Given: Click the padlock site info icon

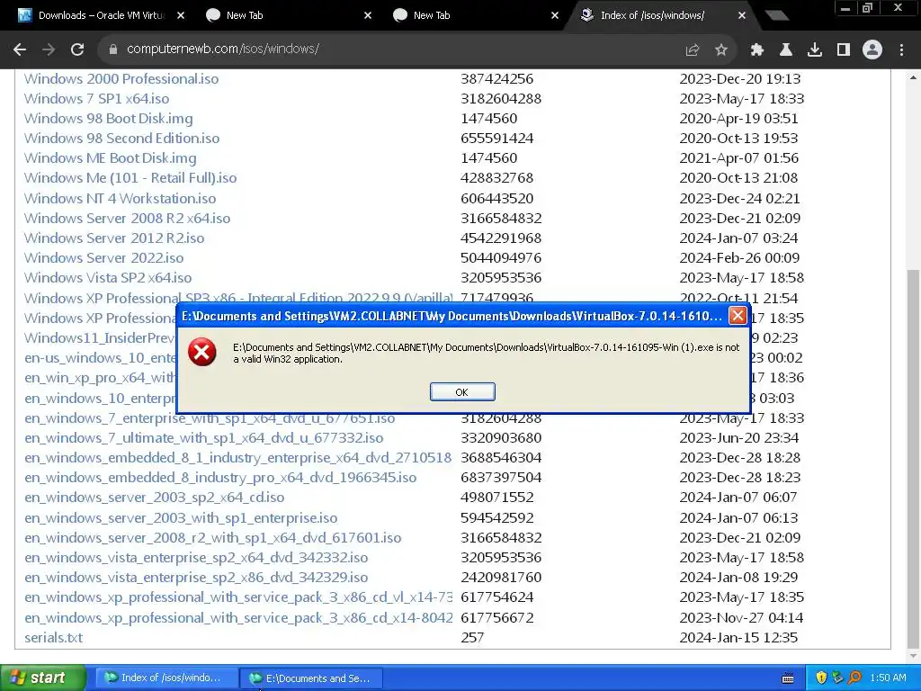Looking at the screenshot, I should [x=113, y=49].
